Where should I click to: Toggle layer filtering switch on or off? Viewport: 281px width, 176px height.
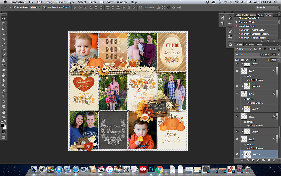click(x=279, y=49)
